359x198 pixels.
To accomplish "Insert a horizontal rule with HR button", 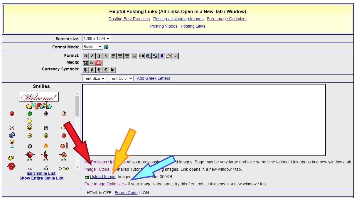I will pos(141,56).
